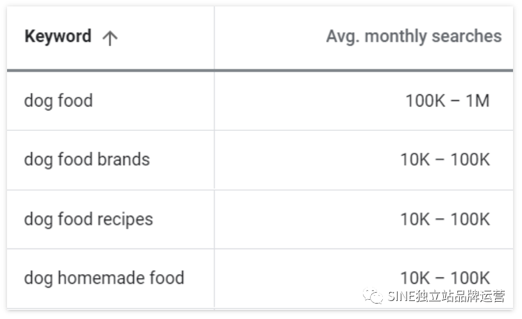Sort by the Keyword column header
Viewport: 522px width, 319px height.
(58, 36)
